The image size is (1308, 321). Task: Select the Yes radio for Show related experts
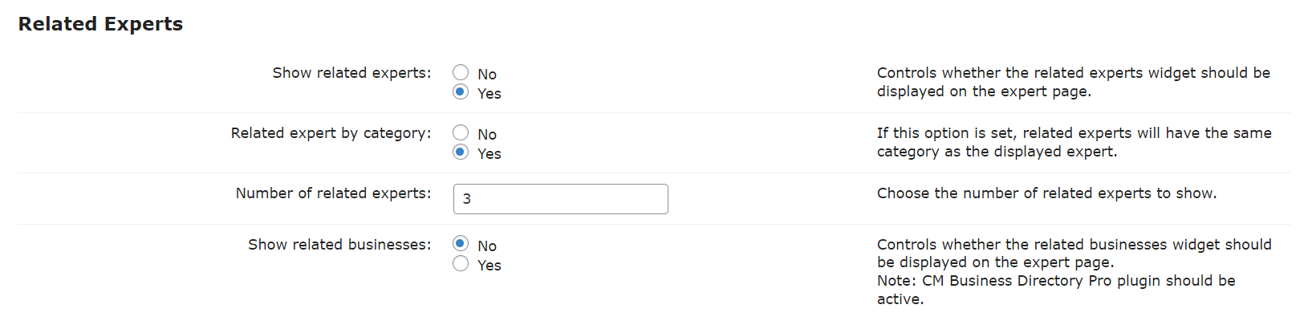coord(461,92)
